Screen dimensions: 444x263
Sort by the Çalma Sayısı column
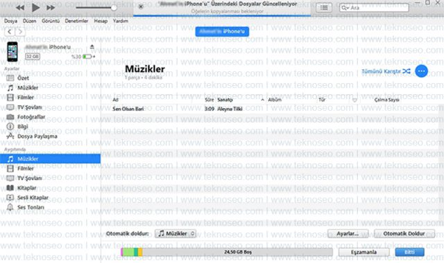coord(387,100)
